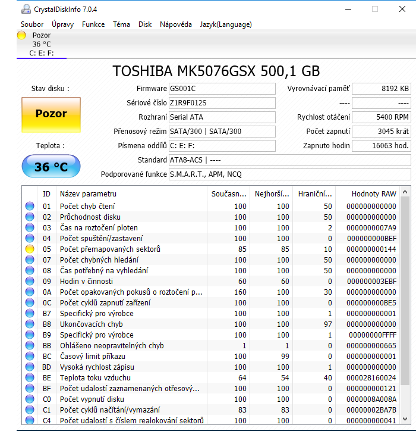Open the Jazyk(Language) menu

click(x=226, y=24)
